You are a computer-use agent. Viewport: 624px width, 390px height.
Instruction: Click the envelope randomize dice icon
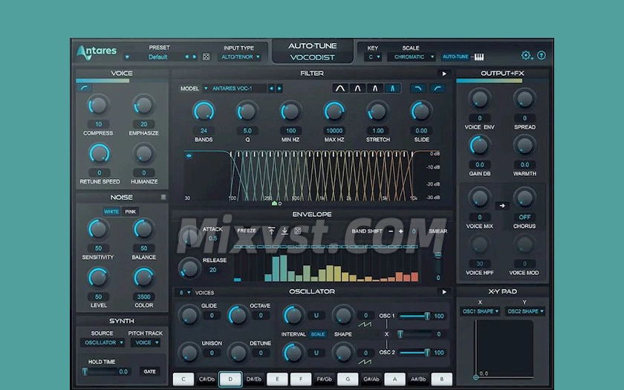(x=298, y=231)
